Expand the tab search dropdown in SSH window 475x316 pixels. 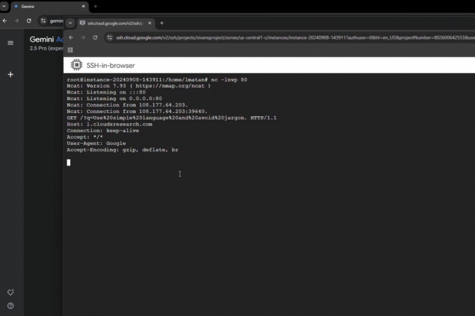tap(70, 23)
